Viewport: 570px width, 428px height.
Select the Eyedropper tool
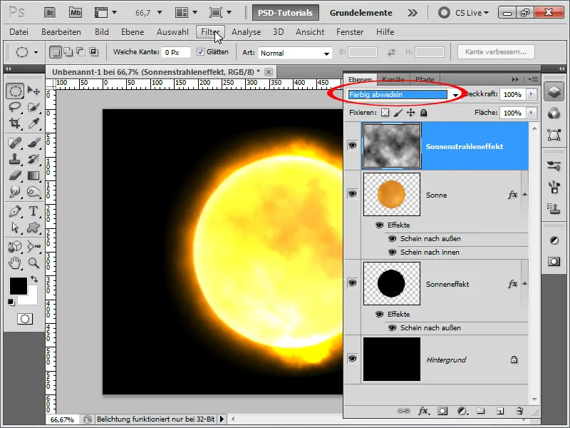click(x=33, y=123)
